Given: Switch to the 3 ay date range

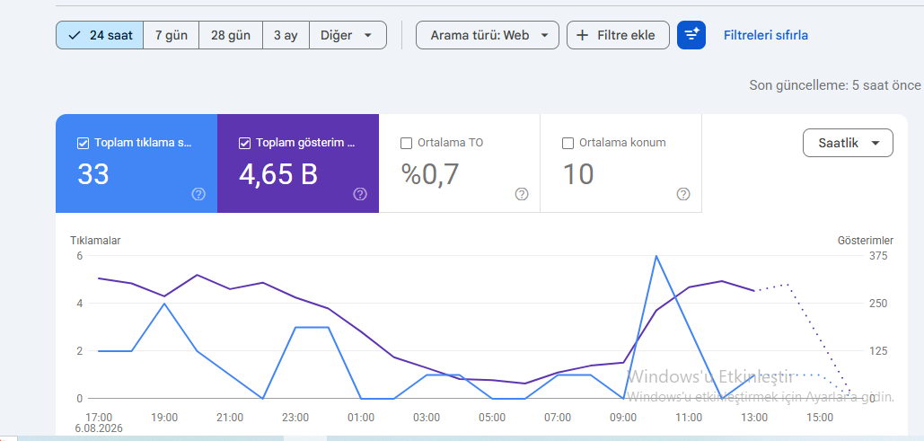Looking at the screenshot, I should coord(286,35).
